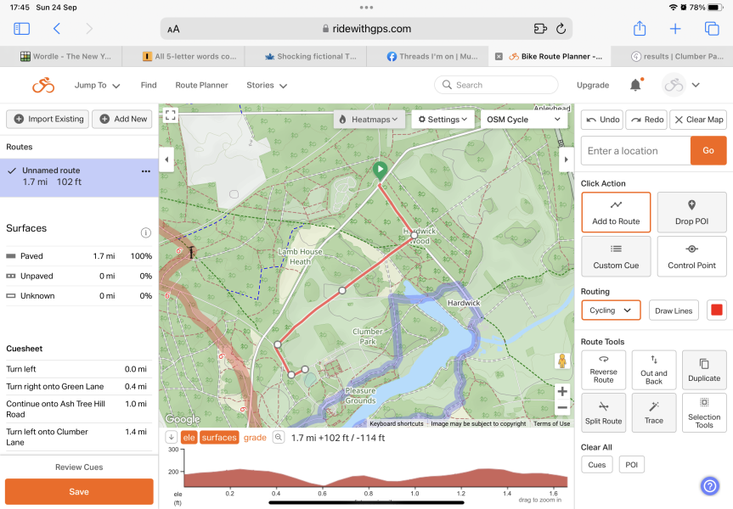
Task: Switch to All 5-letter words tab
Action: [x=183, y=57]
